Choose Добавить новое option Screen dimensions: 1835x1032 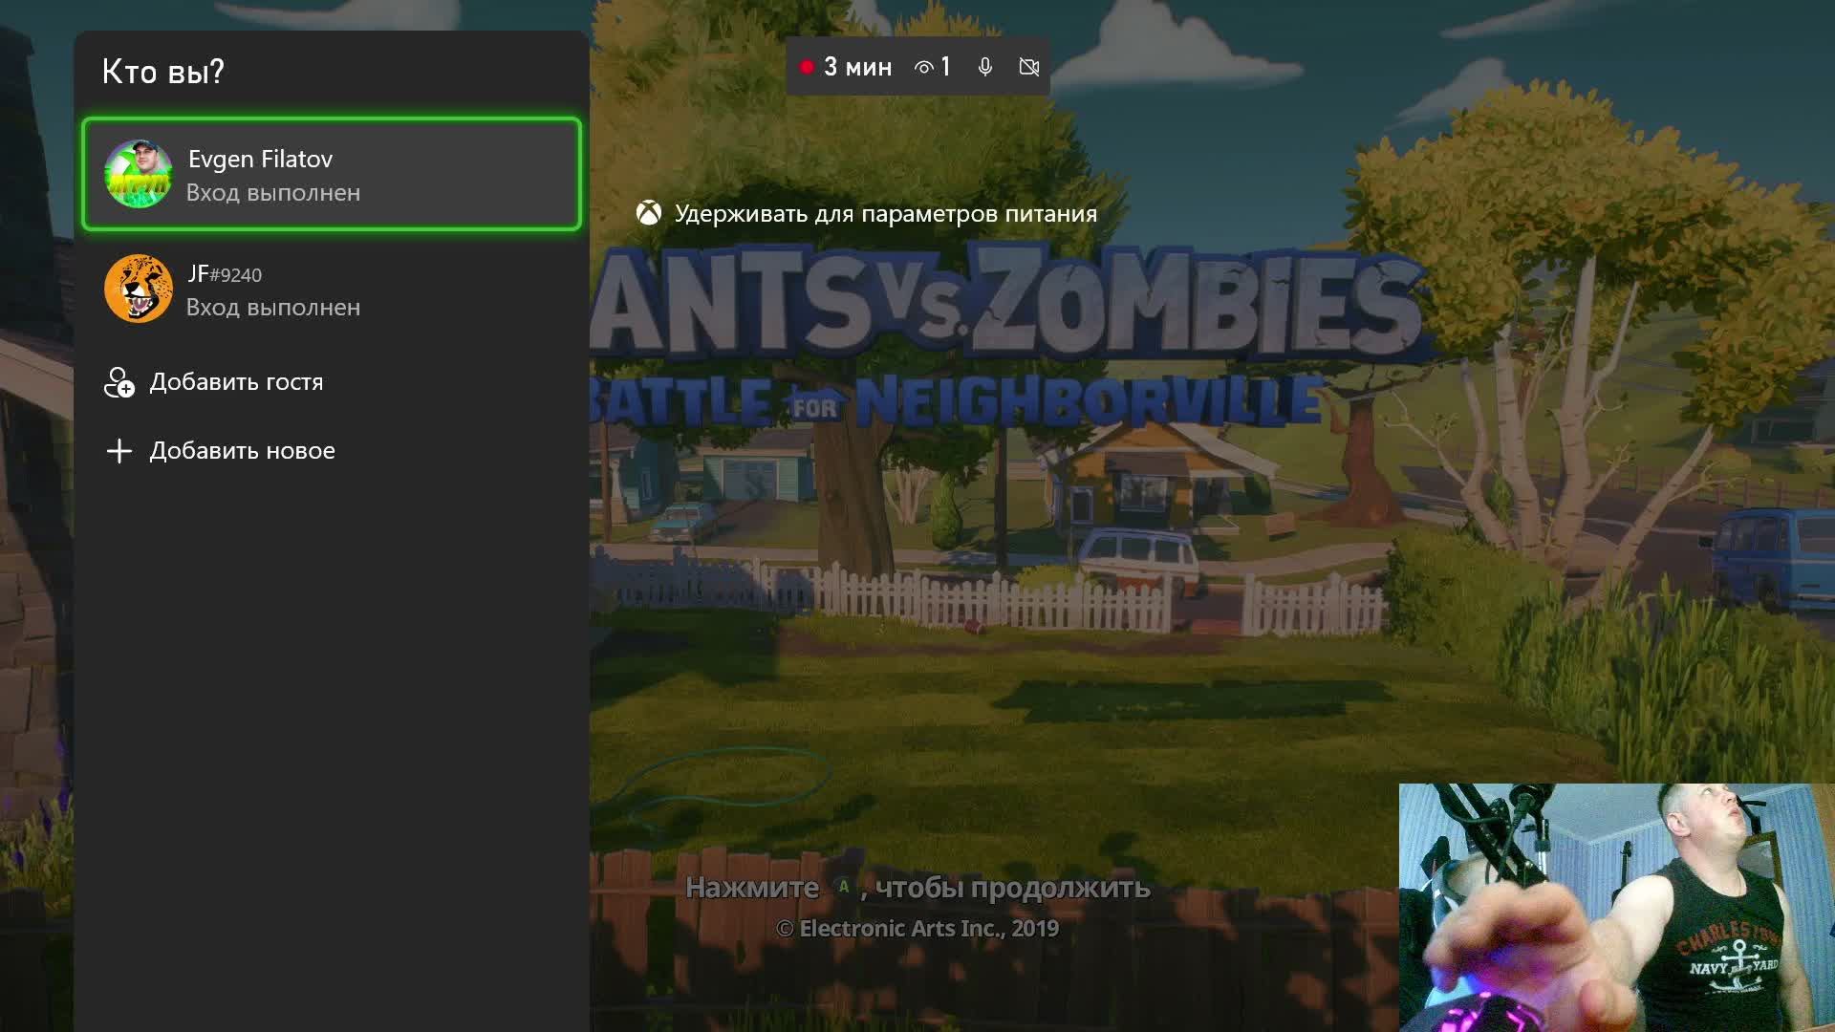tap(332, 451)
